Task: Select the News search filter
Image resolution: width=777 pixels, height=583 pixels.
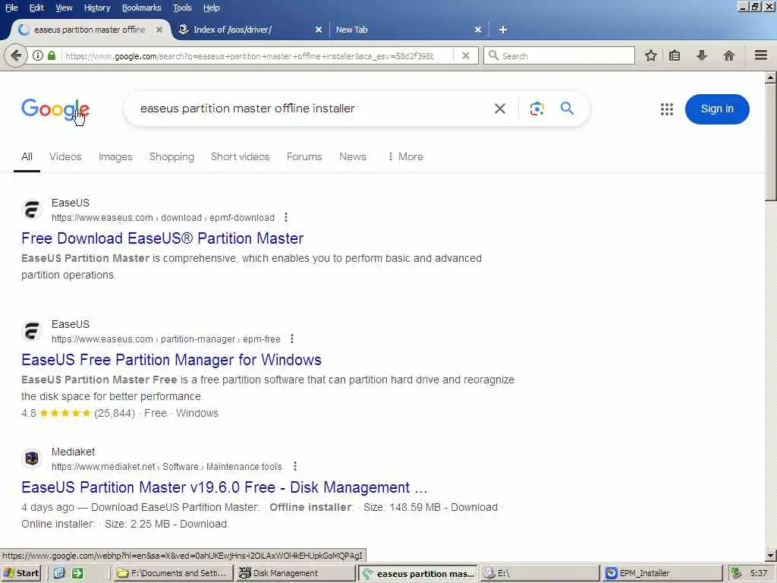Action: 353,156
